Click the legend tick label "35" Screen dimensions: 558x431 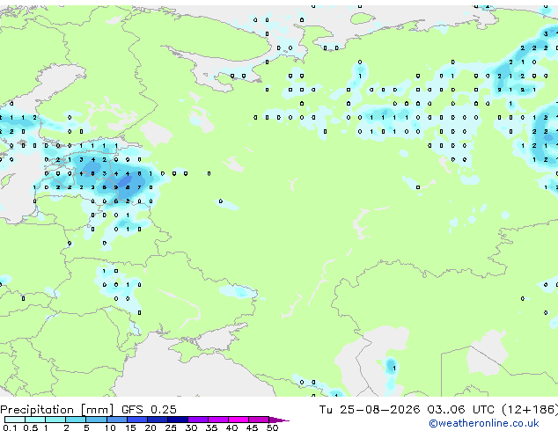tap(211, 427)
